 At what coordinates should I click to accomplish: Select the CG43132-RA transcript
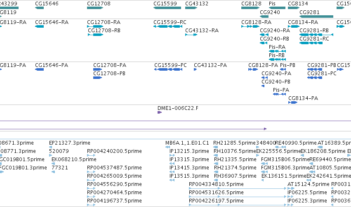191,35
